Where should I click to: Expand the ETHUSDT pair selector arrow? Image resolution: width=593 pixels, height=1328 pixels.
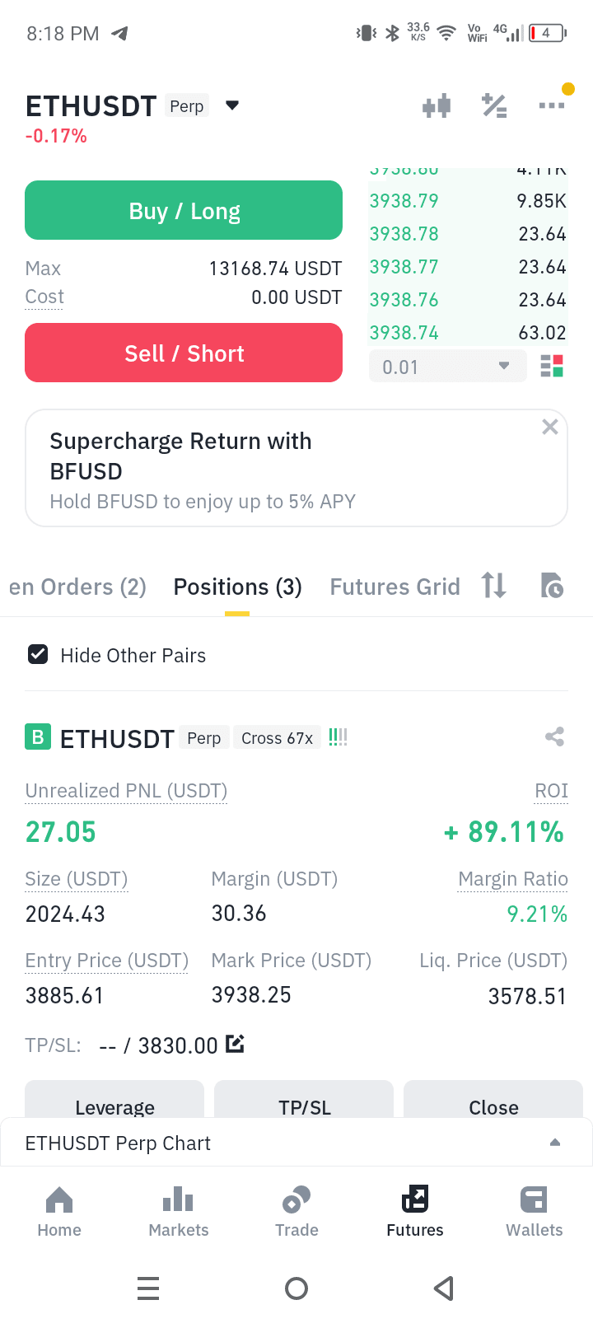click(232, 105)
